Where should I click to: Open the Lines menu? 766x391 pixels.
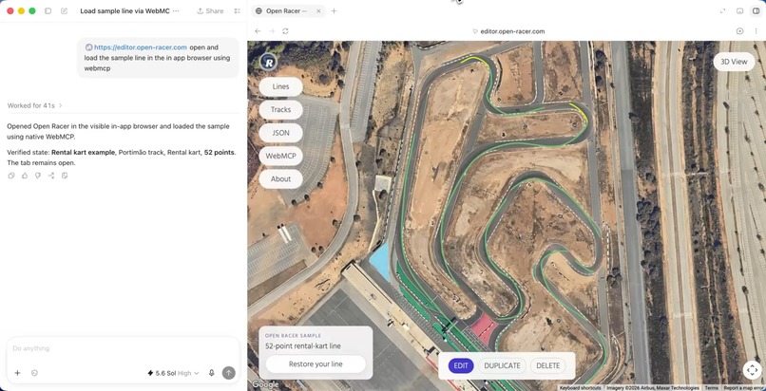(x=281, y=86)
